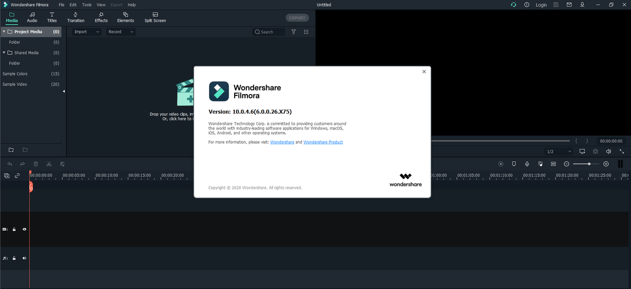Close the About dialog
631x289 pixels.
(x=424, y=71)
